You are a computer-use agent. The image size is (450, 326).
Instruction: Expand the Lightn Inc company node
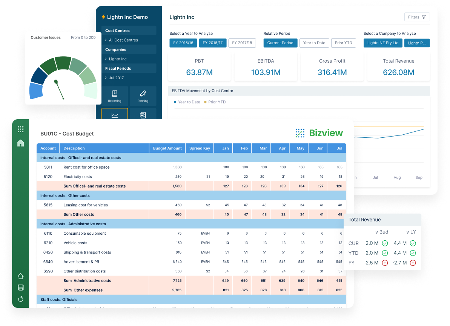[118, 59]
